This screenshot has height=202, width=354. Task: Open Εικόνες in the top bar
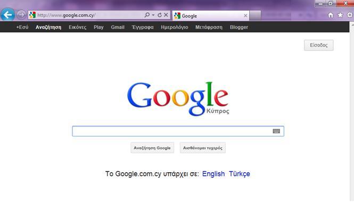pos(77,27)
